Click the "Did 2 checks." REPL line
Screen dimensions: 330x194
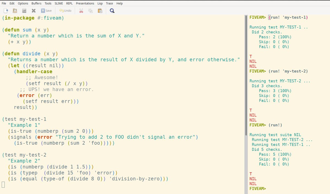coord(267,32)
